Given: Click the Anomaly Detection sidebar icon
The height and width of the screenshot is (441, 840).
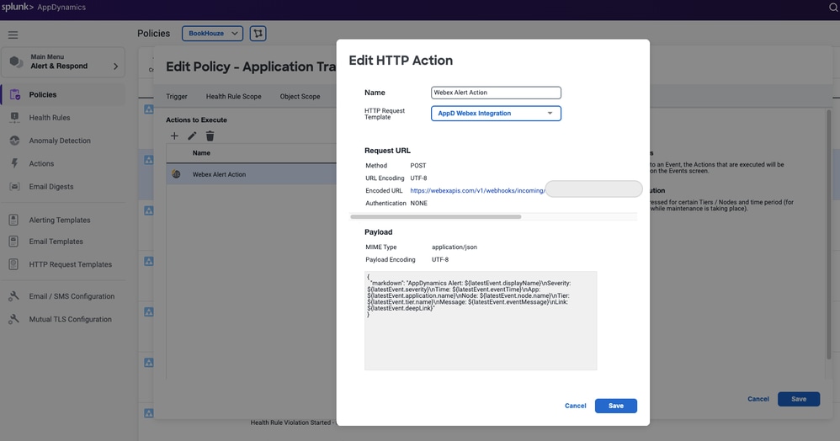Looking at the screenshot, I should (x=14, y=141).
